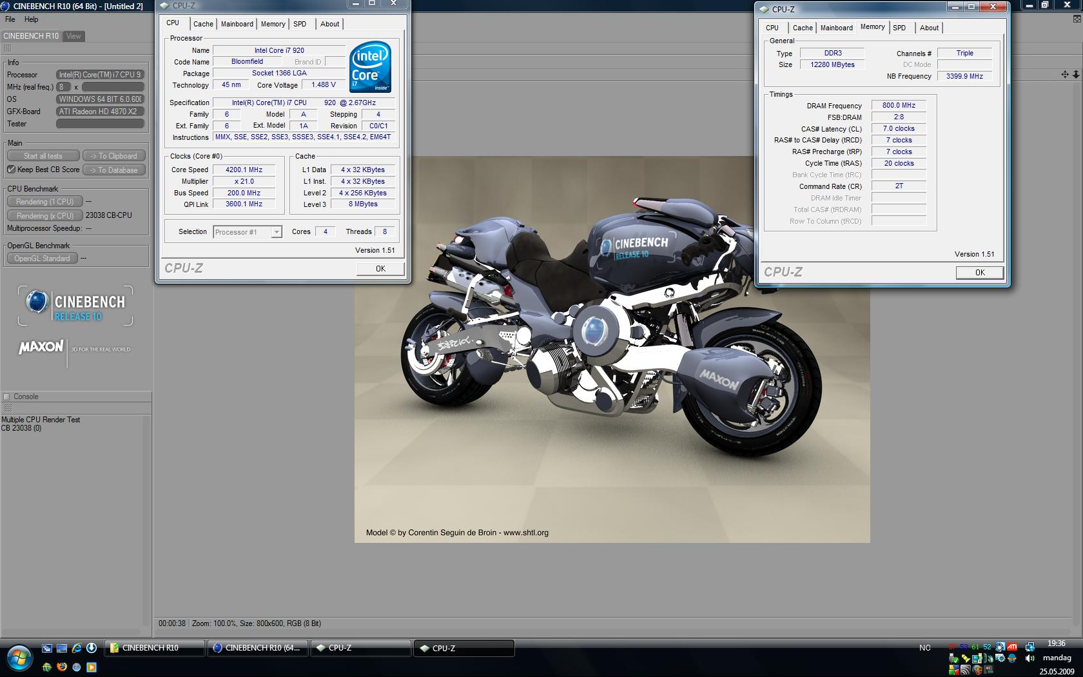
Task: Click Switch between windows quick launch icon
Action: pos(47,648)
